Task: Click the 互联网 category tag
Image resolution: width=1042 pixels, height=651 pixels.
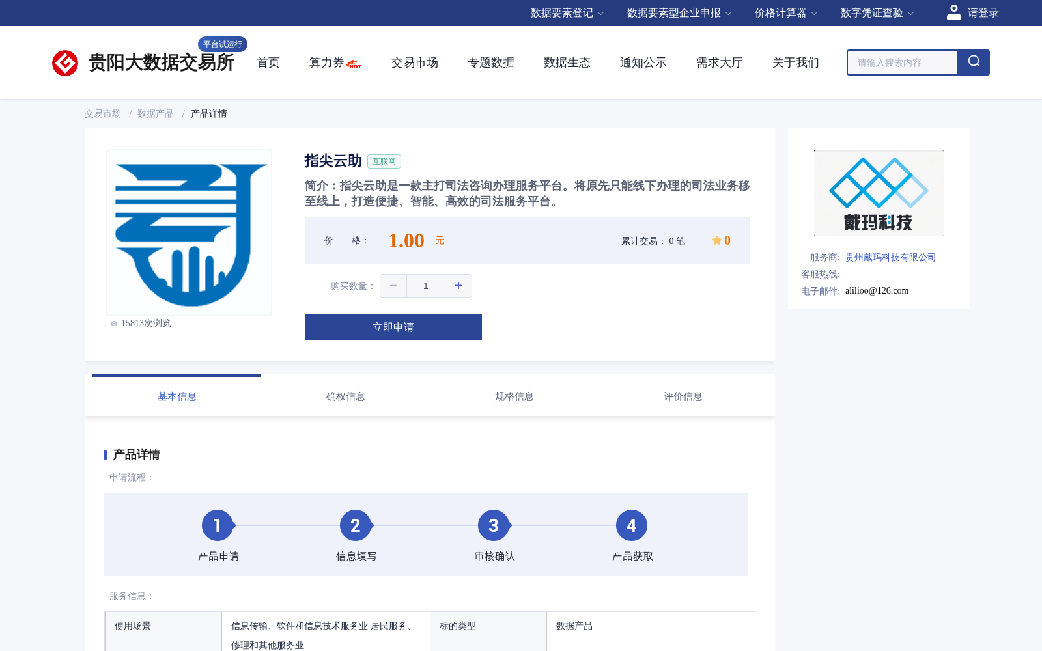Action: coord(384,161)
